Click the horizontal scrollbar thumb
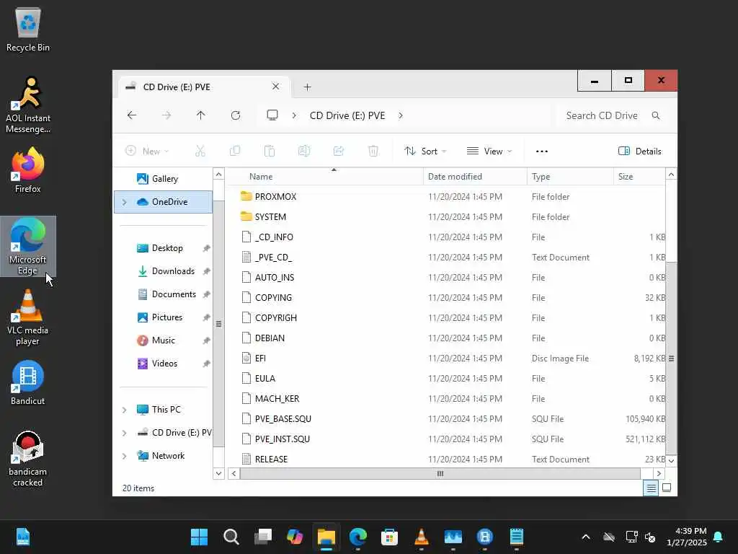Viewport: 738px width, 554px height. [440, 473]
